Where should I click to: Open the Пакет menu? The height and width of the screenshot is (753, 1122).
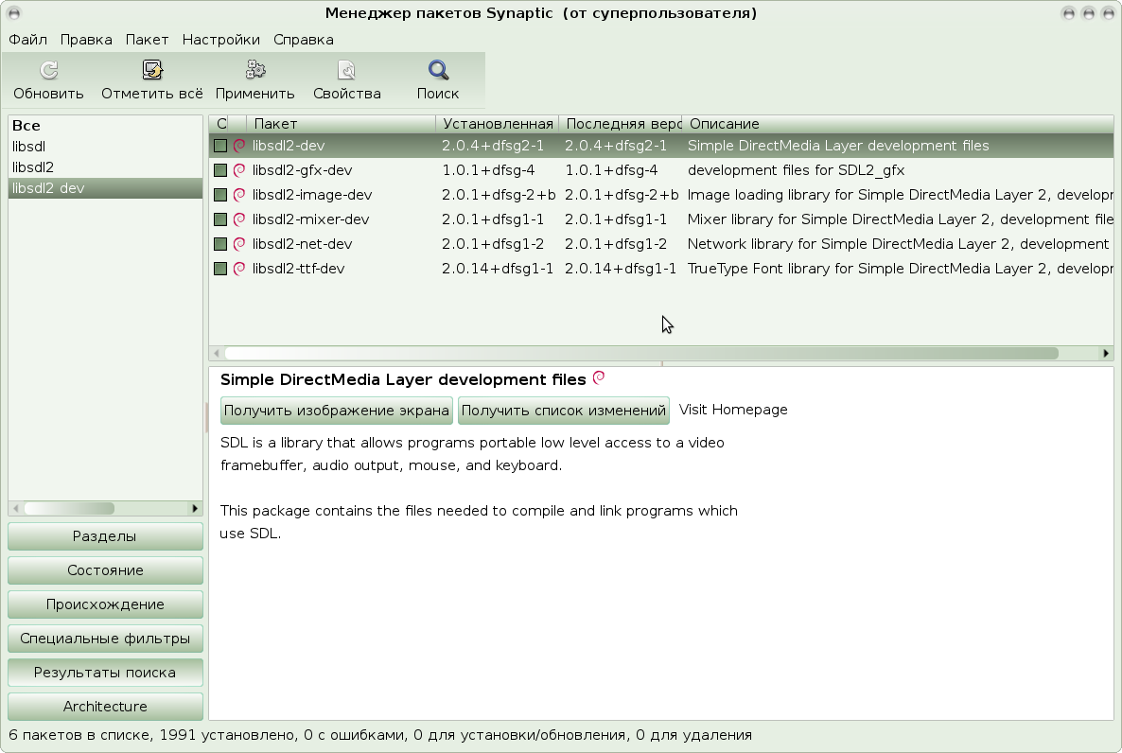tap(147, 40)
